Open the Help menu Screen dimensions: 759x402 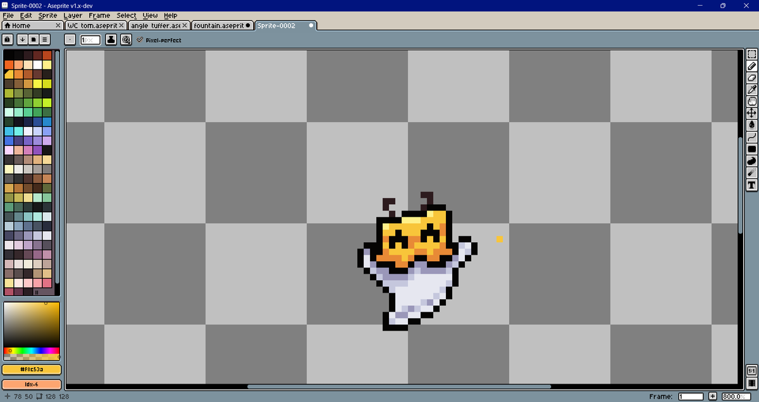pyautogui.click(x=171, y=15)
